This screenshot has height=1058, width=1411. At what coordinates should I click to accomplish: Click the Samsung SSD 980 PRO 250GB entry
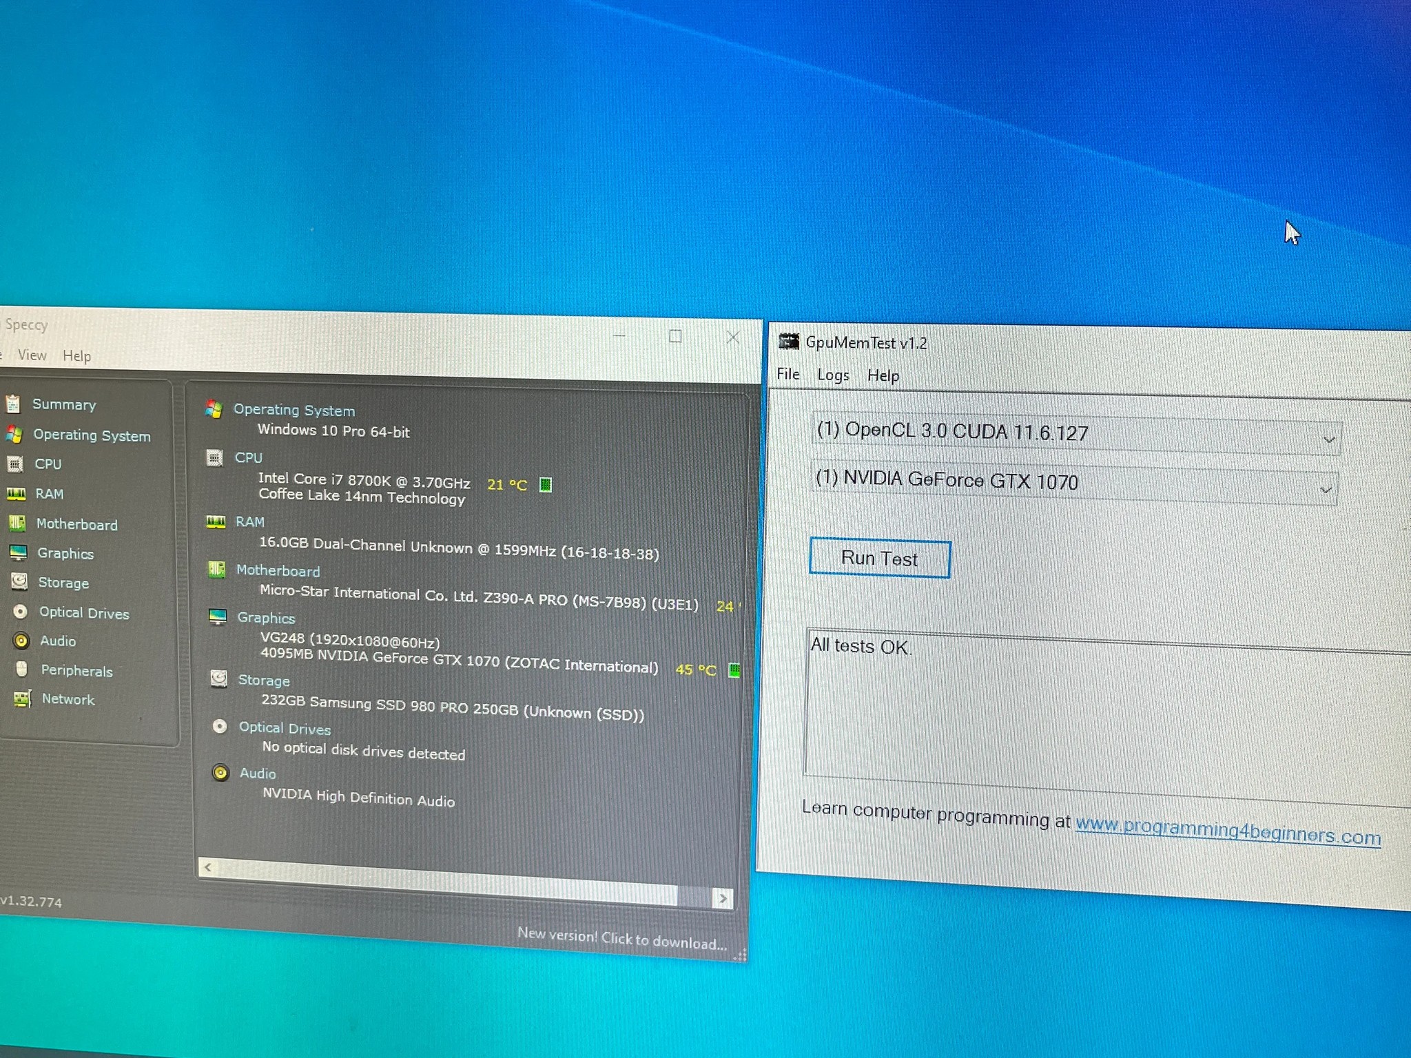453,708
